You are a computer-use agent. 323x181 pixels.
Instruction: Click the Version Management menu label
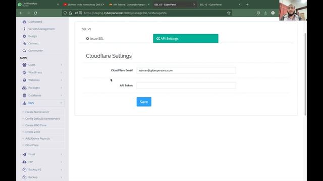(x=41, y=29)
